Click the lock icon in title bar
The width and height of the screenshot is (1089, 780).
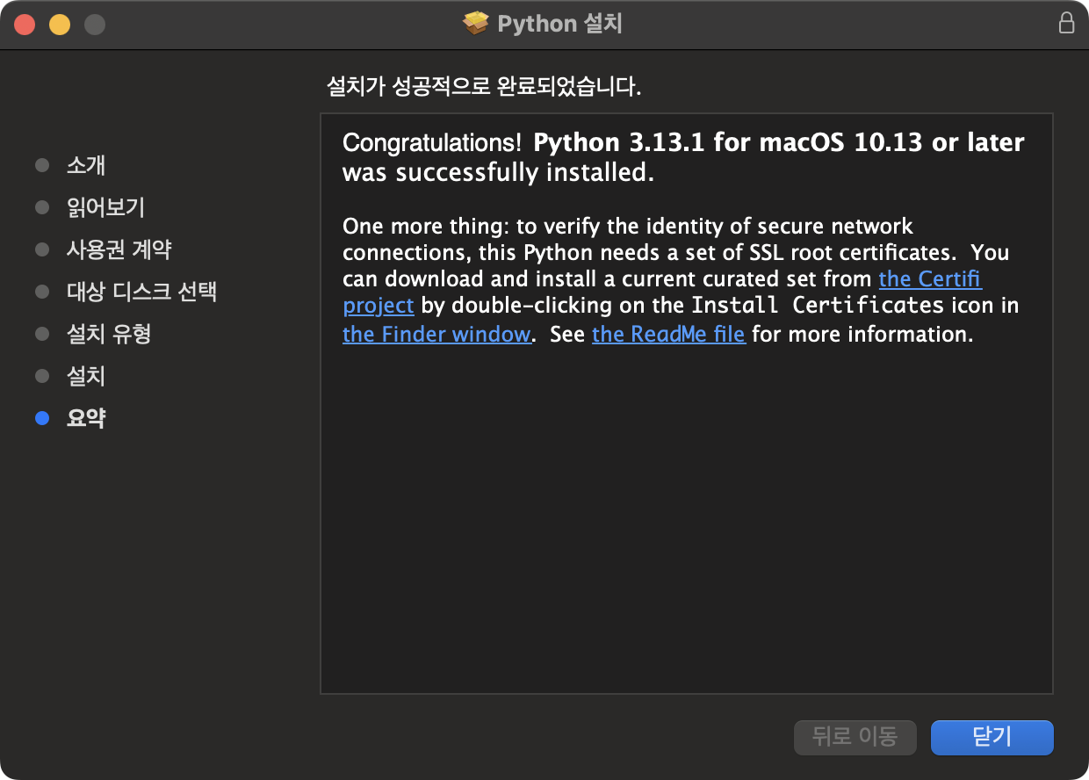(x=1066, y=23)
